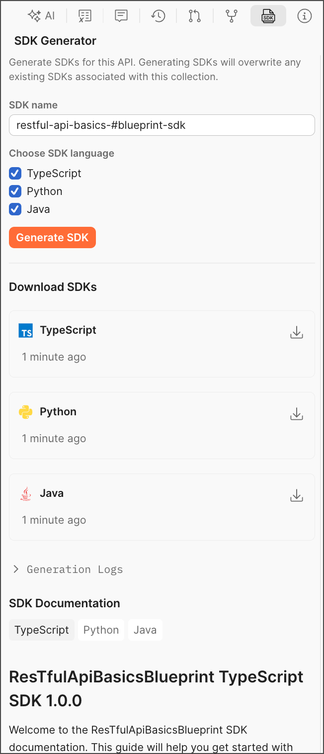This screenshot has height=754, width=324.
Task: Switch to the Python documentation tab
Action: [101, 630]
